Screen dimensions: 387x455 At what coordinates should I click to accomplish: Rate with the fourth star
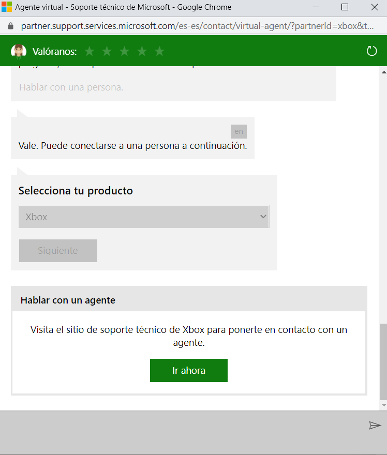142,51
